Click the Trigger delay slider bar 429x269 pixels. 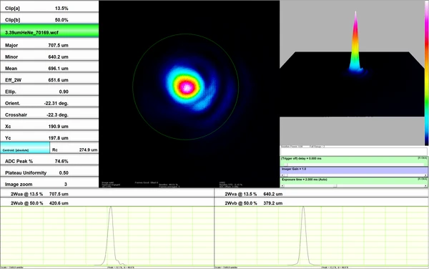354,165
